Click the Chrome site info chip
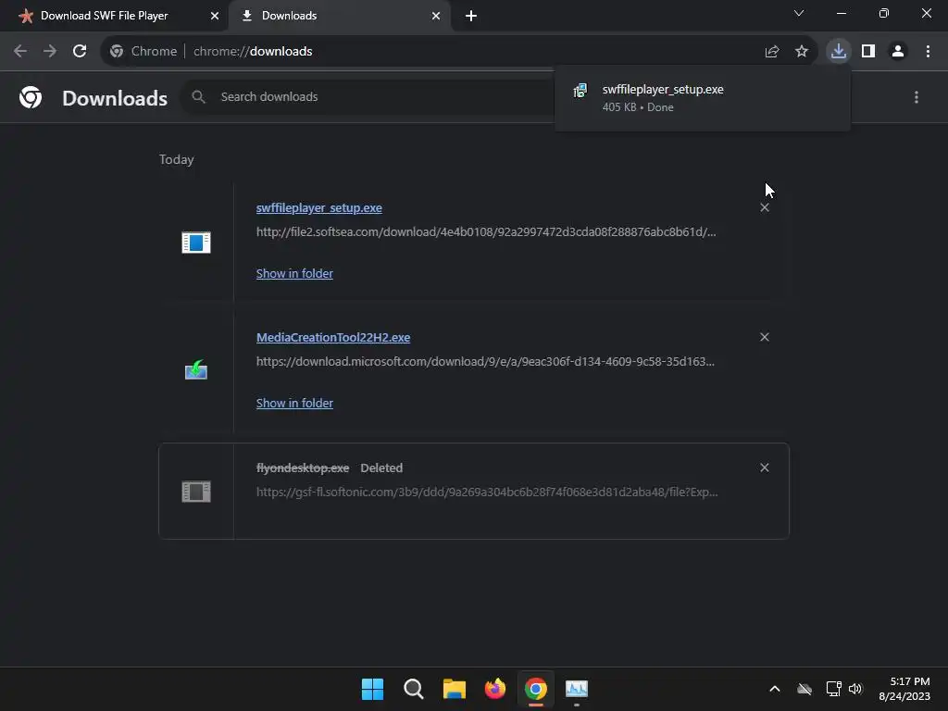948x711 pixels. click(143, 52)
